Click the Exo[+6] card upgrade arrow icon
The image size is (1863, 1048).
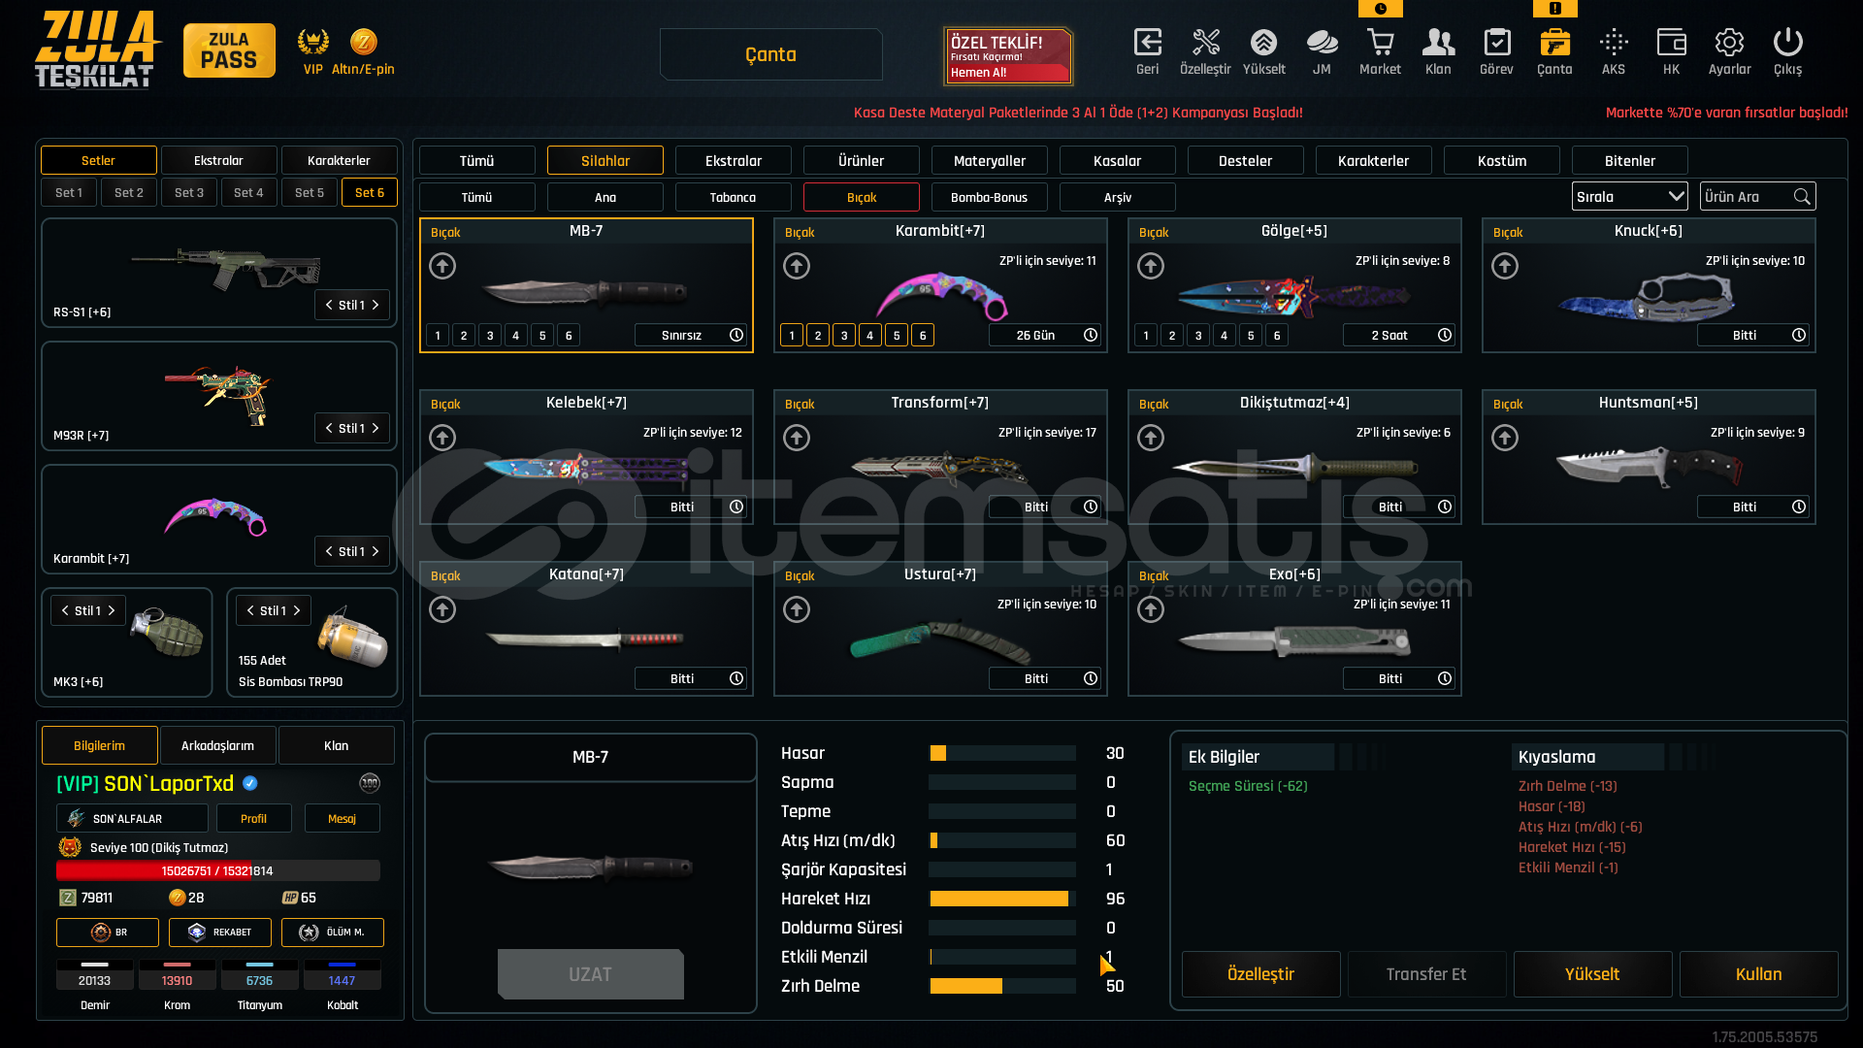tap(1151, 609)
